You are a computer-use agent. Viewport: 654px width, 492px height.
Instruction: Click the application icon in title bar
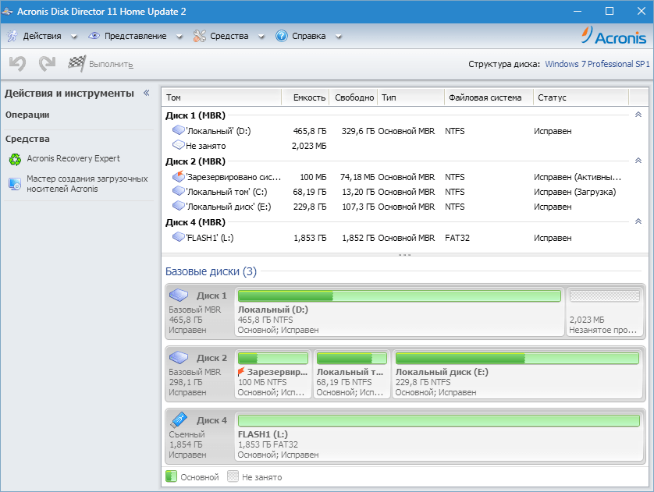(x=7, y=12)
